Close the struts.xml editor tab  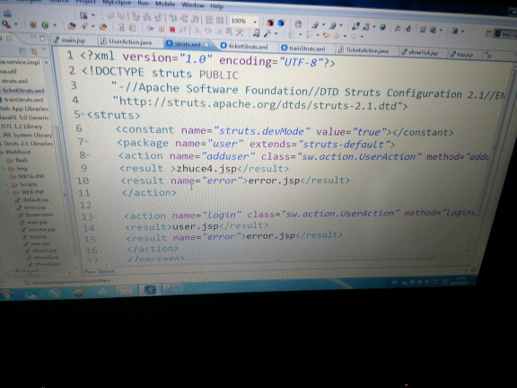click(206, 44)
